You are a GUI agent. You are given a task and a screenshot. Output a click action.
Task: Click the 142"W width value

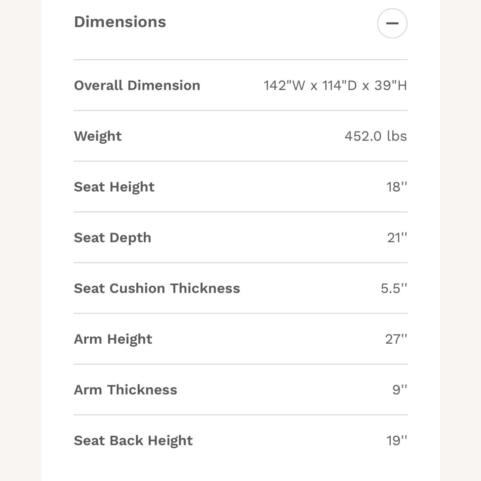[x=284, y=86]
